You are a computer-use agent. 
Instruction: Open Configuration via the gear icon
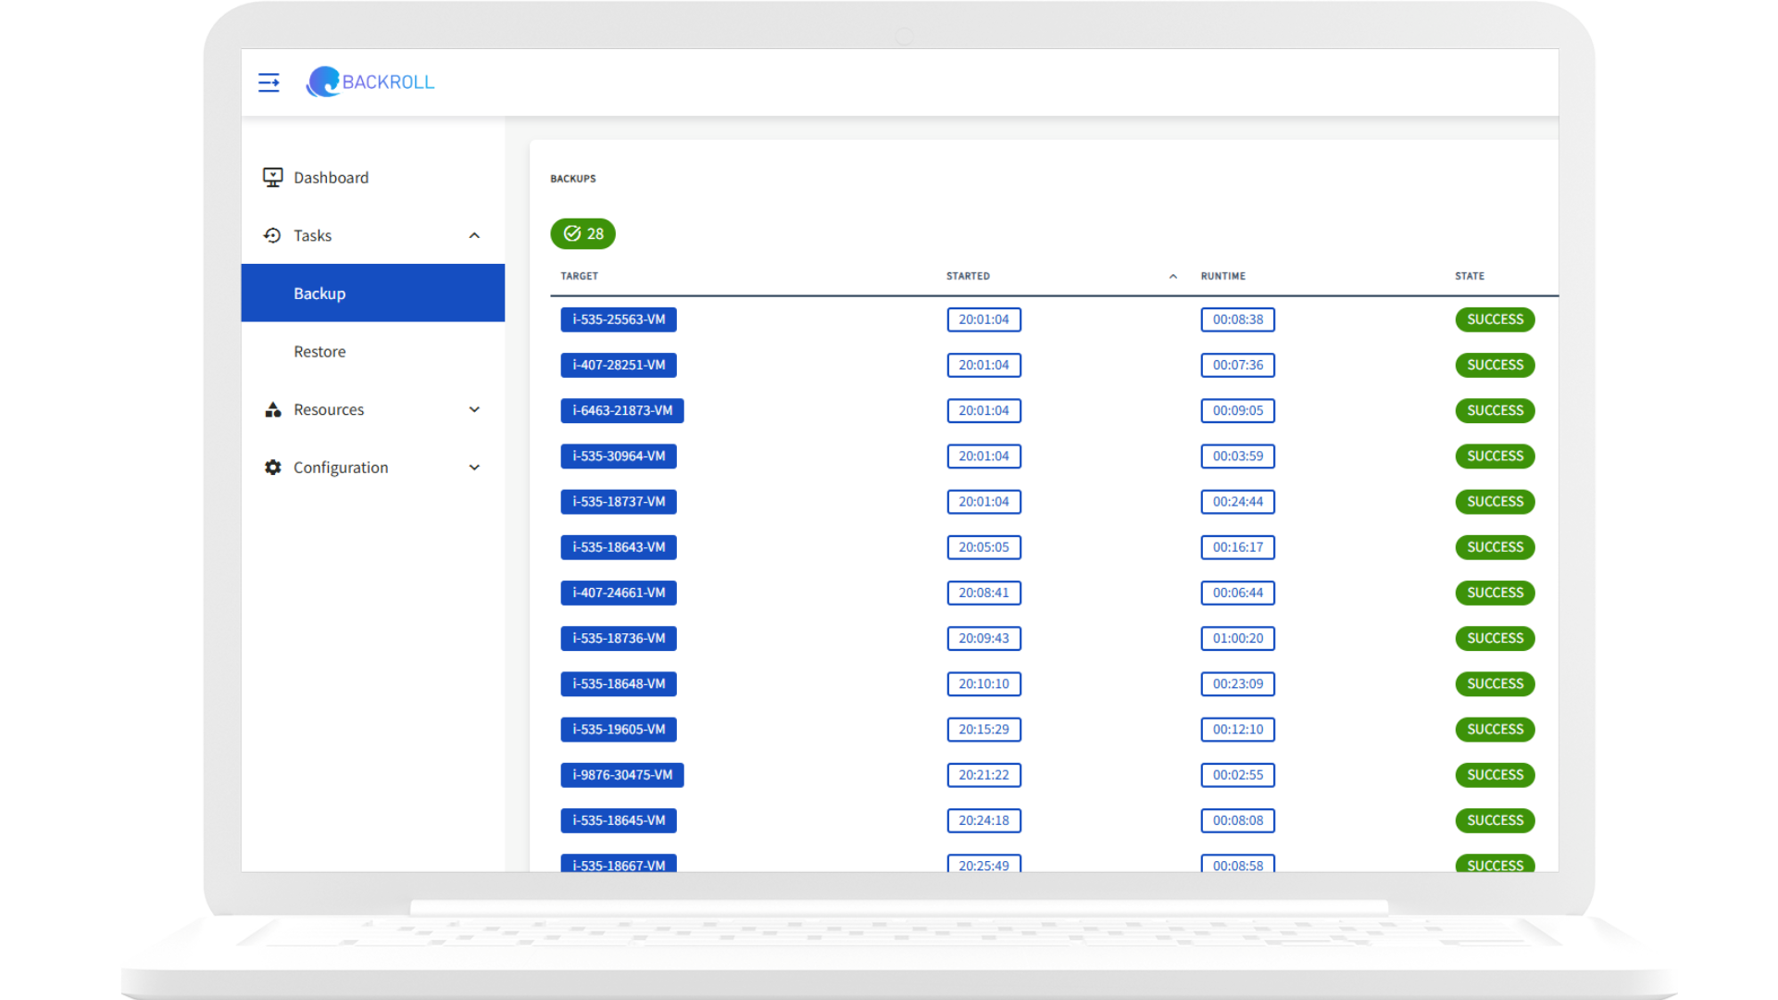272,467
